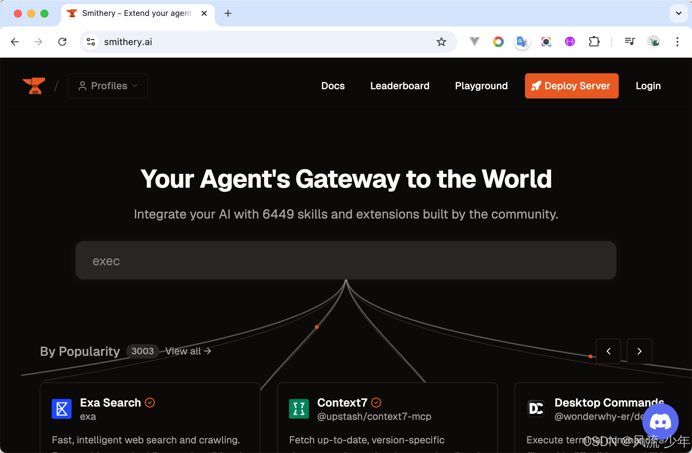Close the Smithery tab
692x453 pixels.
204,13
